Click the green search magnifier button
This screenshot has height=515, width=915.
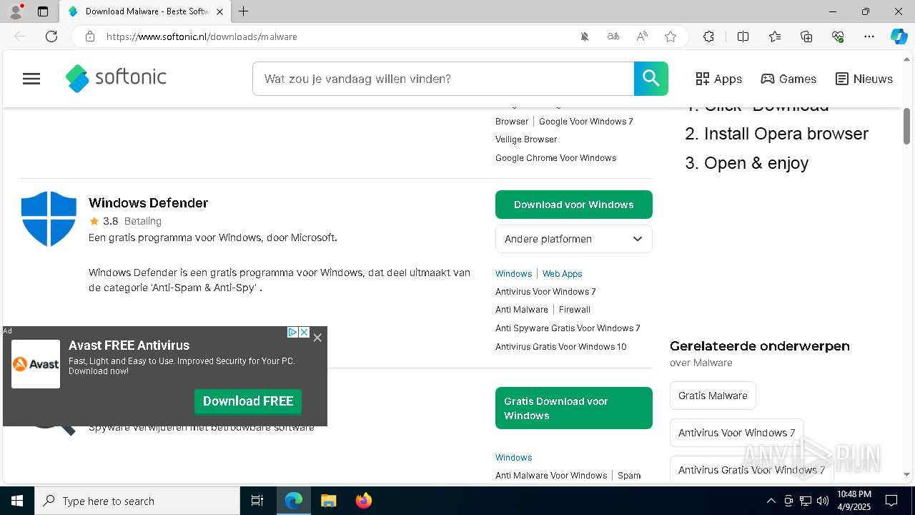(651, 79)
